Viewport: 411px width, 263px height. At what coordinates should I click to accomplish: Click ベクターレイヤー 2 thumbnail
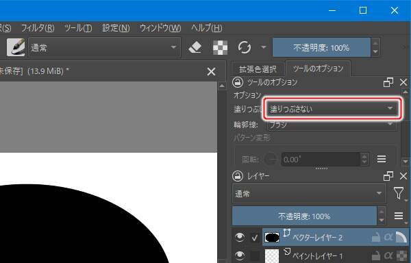tap(272, 238)
